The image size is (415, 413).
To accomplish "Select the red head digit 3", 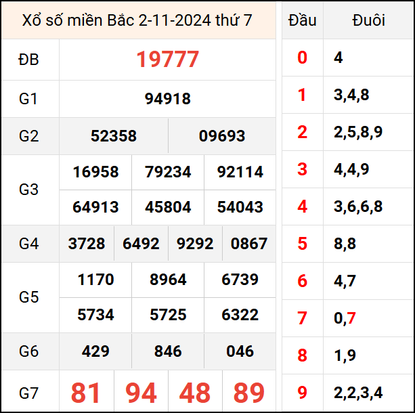I will pyautogui.click(x=302, y=169).
